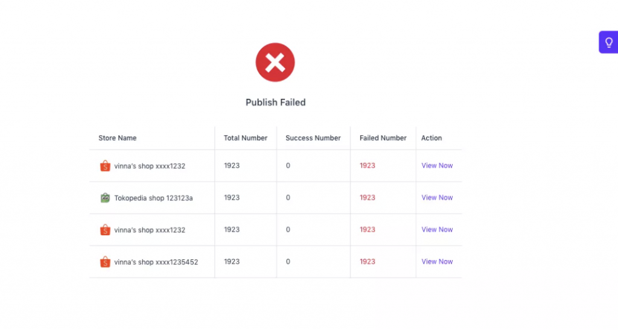Select the Success Number column header
Screen dimensions: 618x330
[x=313, y=138]
